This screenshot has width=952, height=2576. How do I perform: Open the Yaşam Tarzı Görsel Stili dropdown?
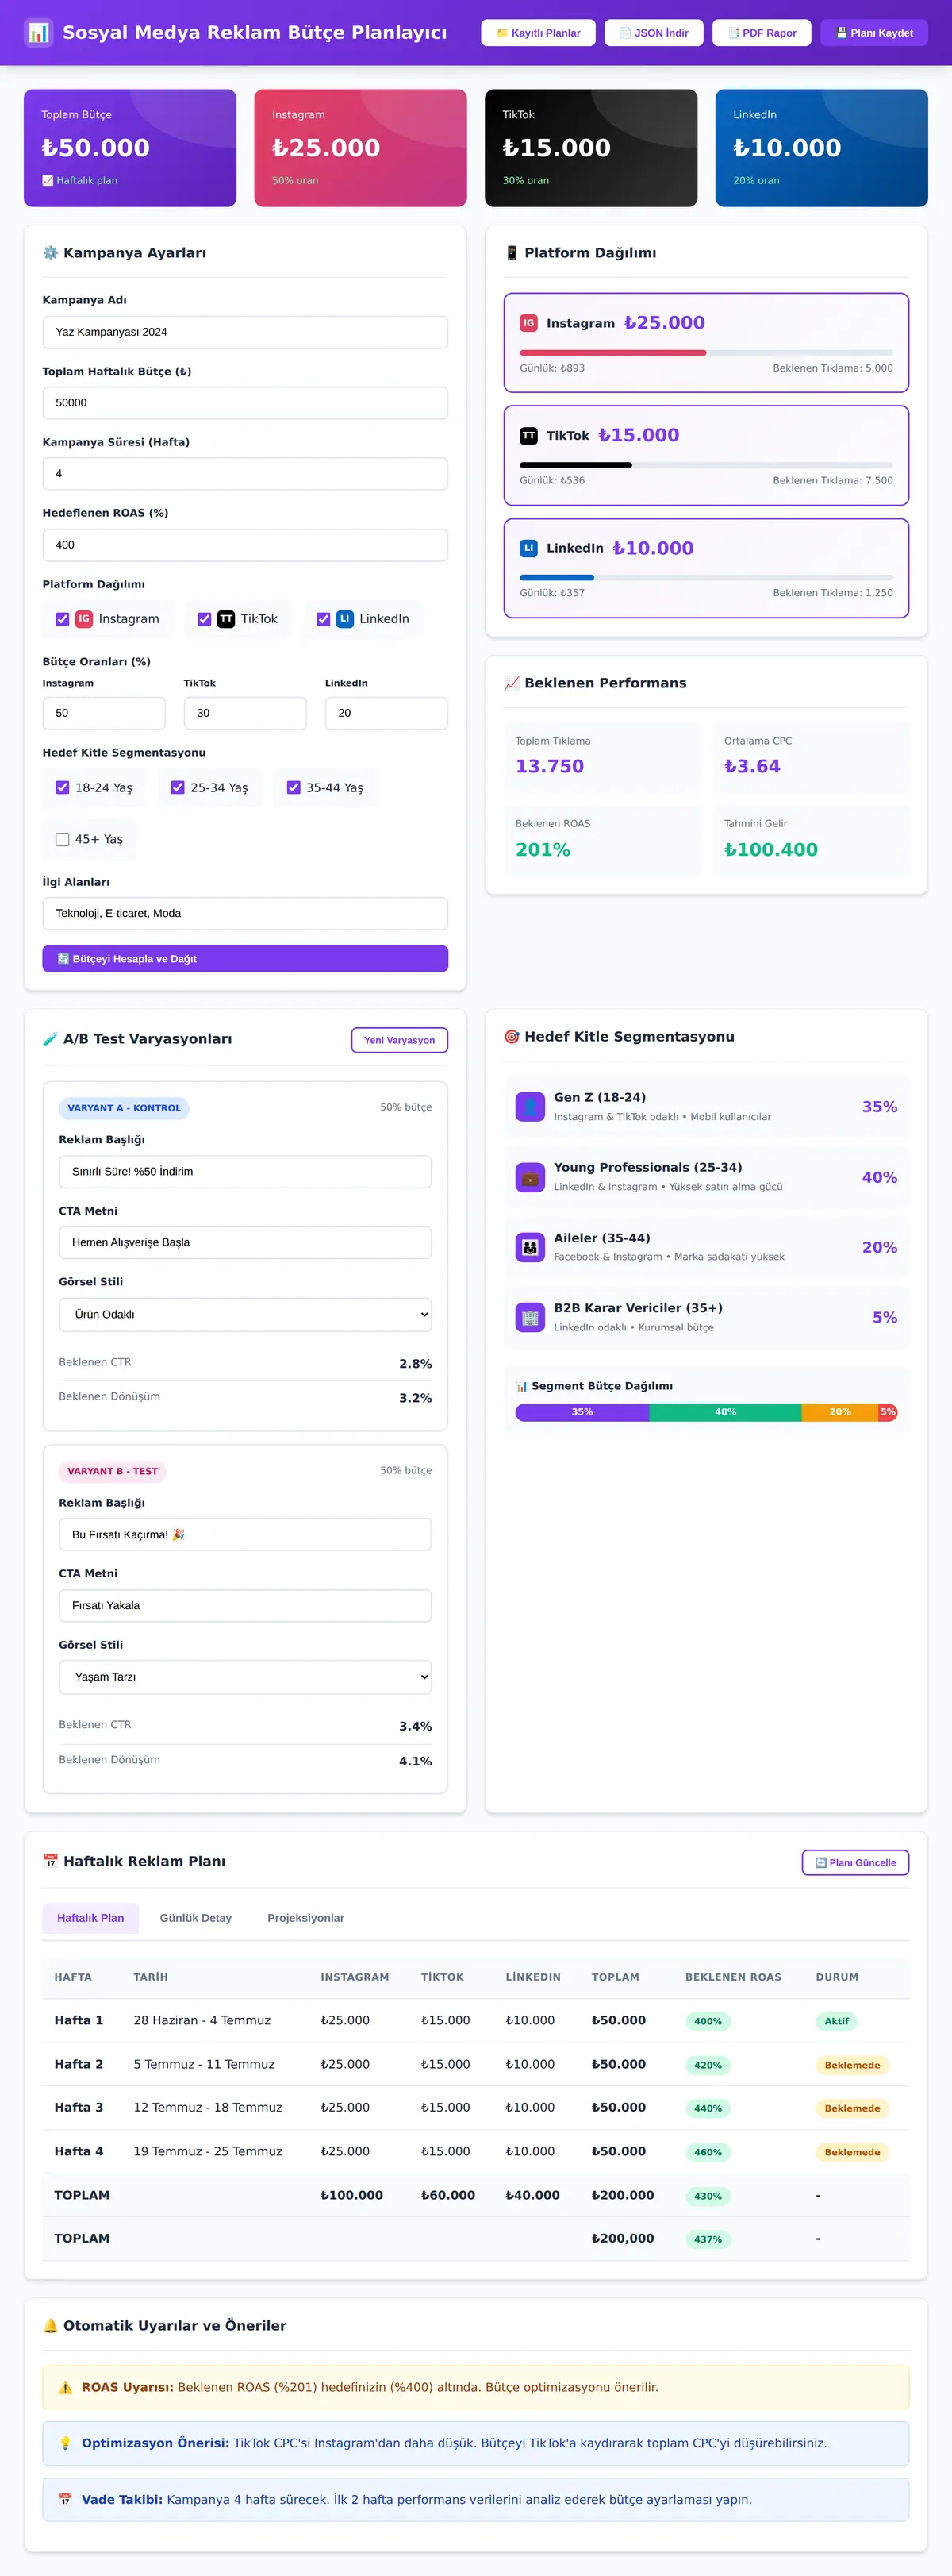(x=244, y=1677)
